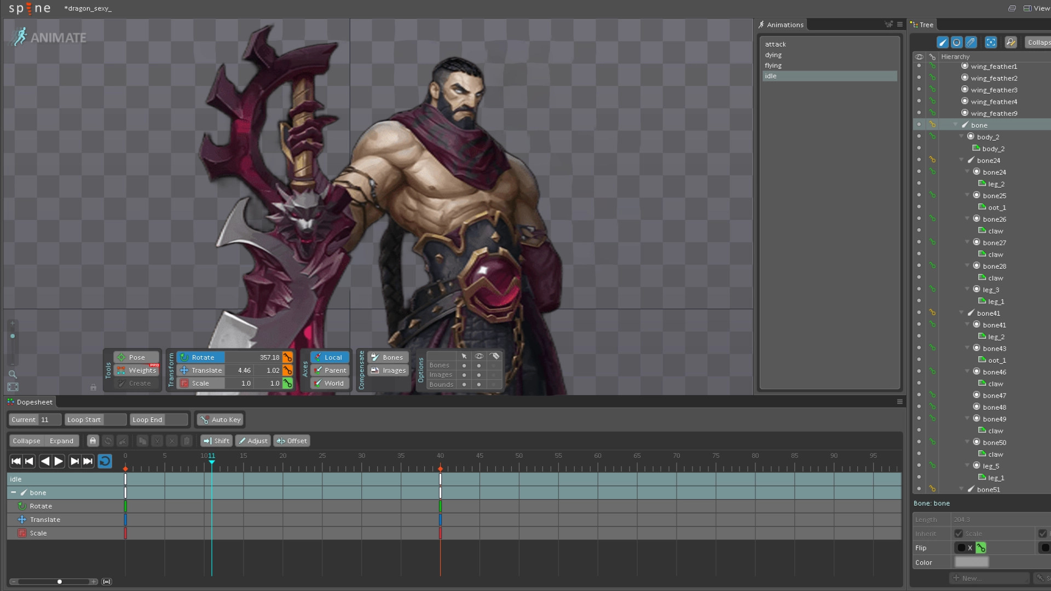Select the attack animation
The height and width of the screenshot is (591, 1051).
tap(829, 44)
